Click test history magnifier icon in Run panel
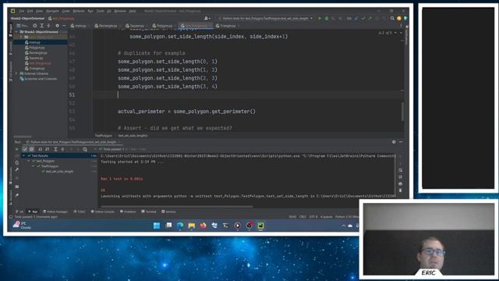 pyautogui.click(x=85, y=149)
